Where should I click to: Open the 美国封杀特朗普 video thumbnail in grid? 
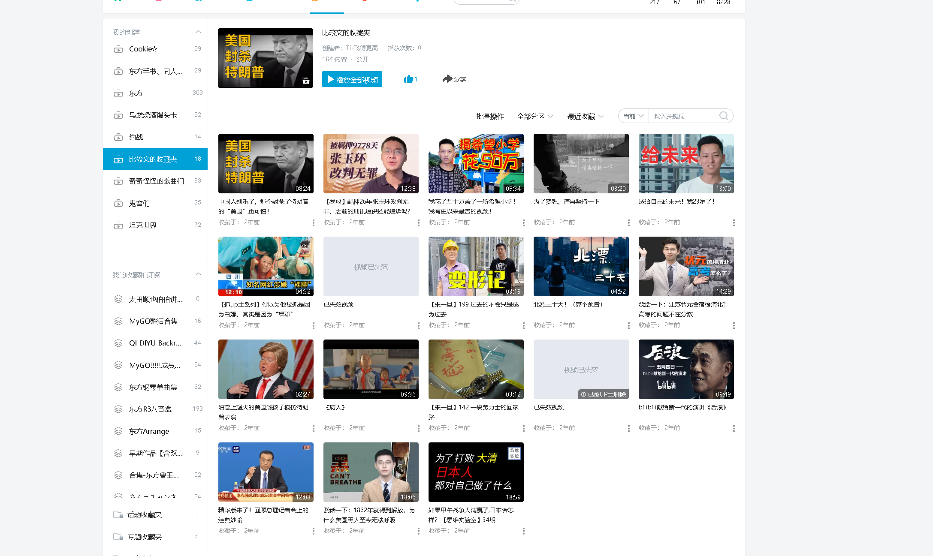click(266, 163)
